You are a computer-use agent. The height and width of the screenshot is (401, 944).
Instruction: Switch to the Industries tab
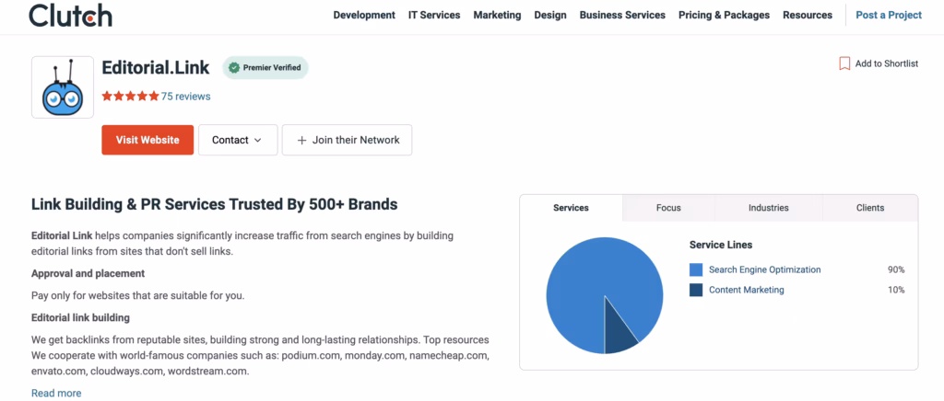click(768, 208)
